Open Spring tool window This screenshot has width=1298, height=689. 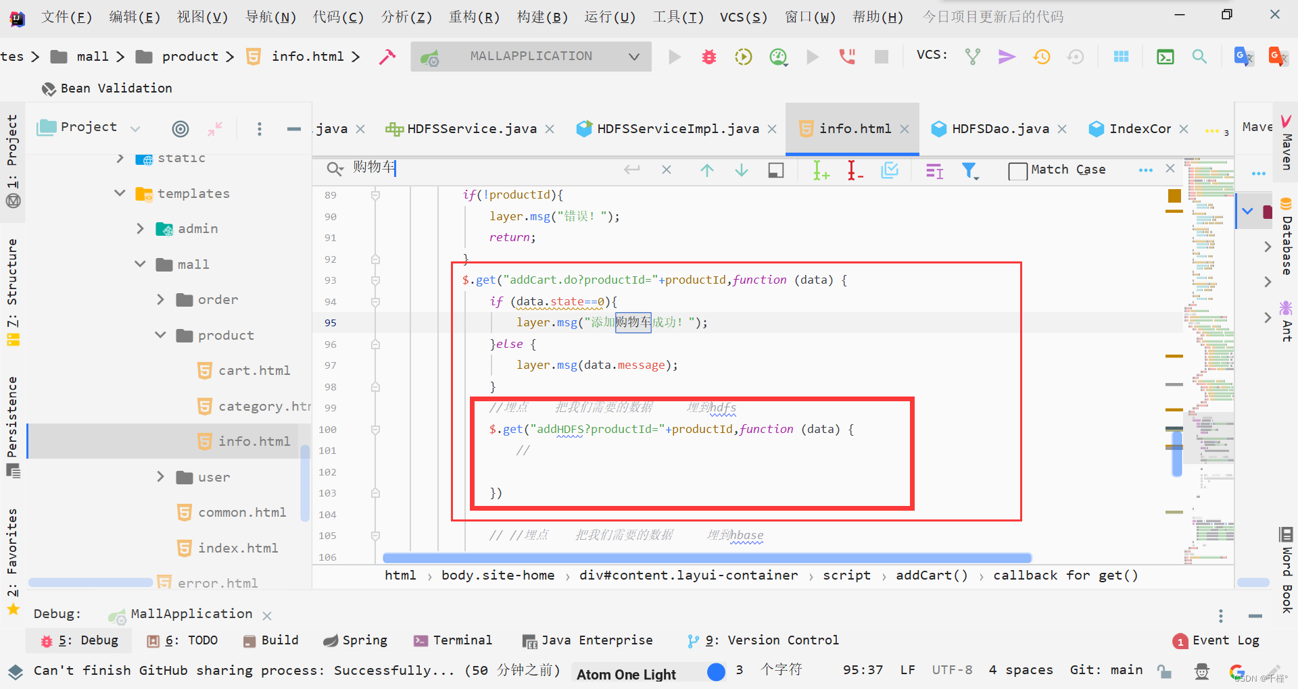click(x=356, y=640)
